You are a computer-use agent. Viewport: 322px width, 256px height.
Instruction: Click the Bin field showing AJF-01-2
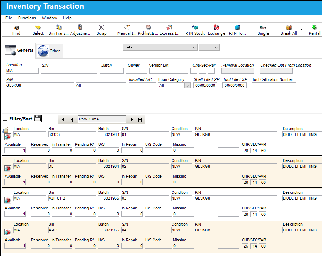72,198
